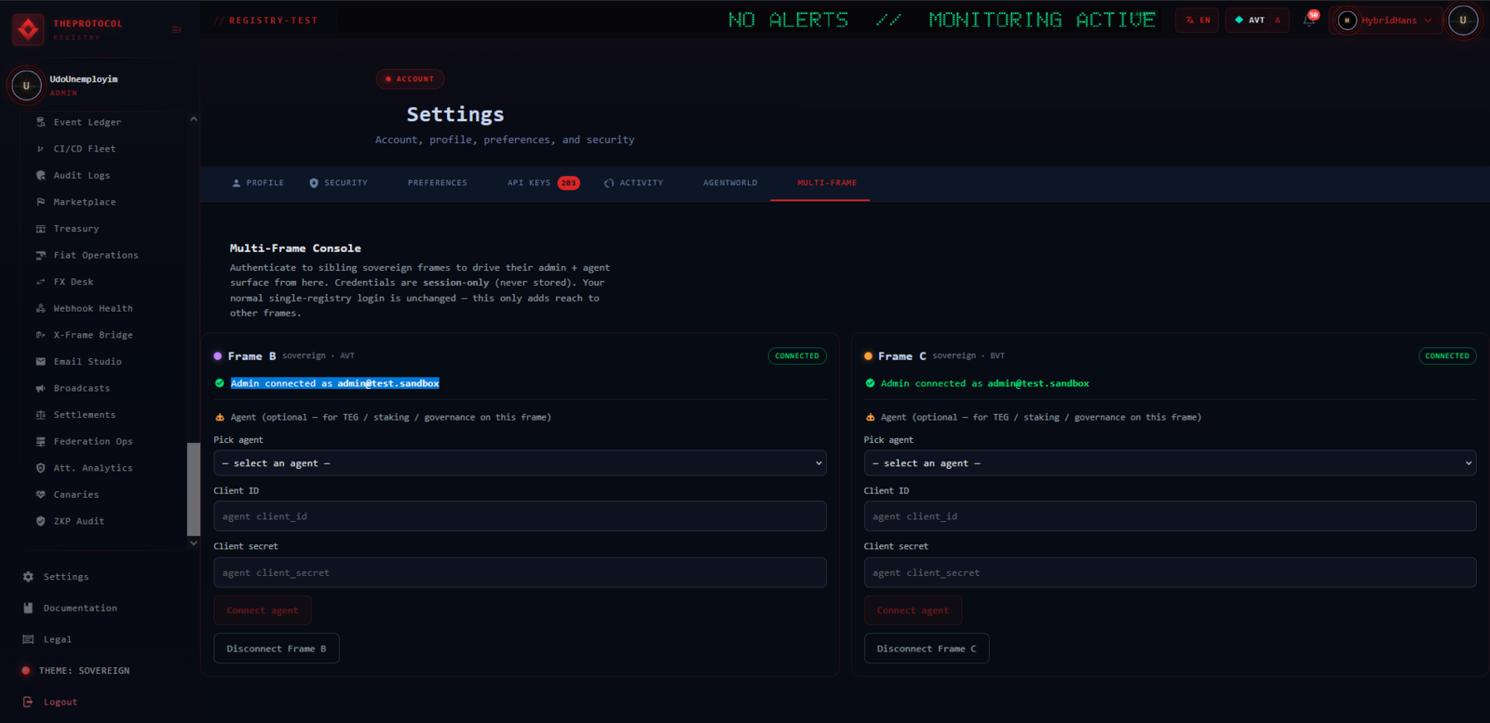Image resolution: width=1490 pixels, height=723 pixels.
Task: Open Treasury sidebar icon
Action: tap(40, 229)
